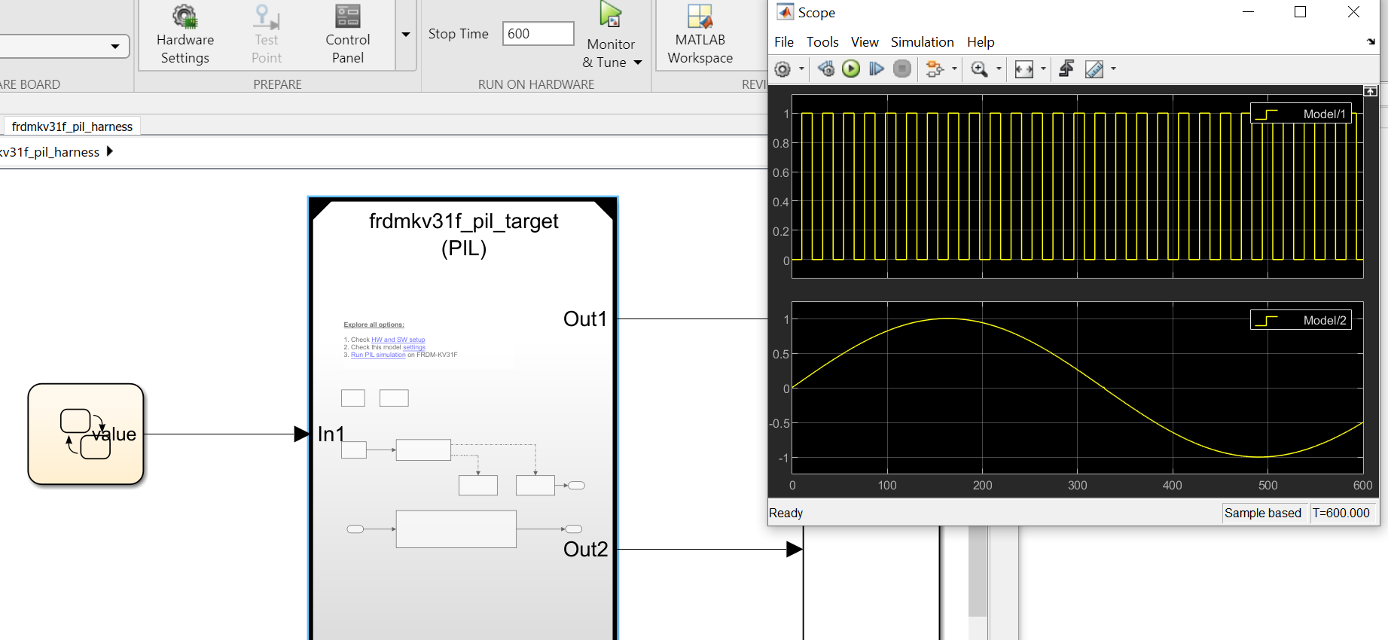
Task: Open the Scope measurements ruler tool
Action: tap(1094, 69)
